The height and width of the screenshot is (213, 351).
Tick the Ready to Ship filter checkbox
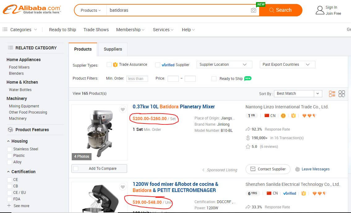214,79
